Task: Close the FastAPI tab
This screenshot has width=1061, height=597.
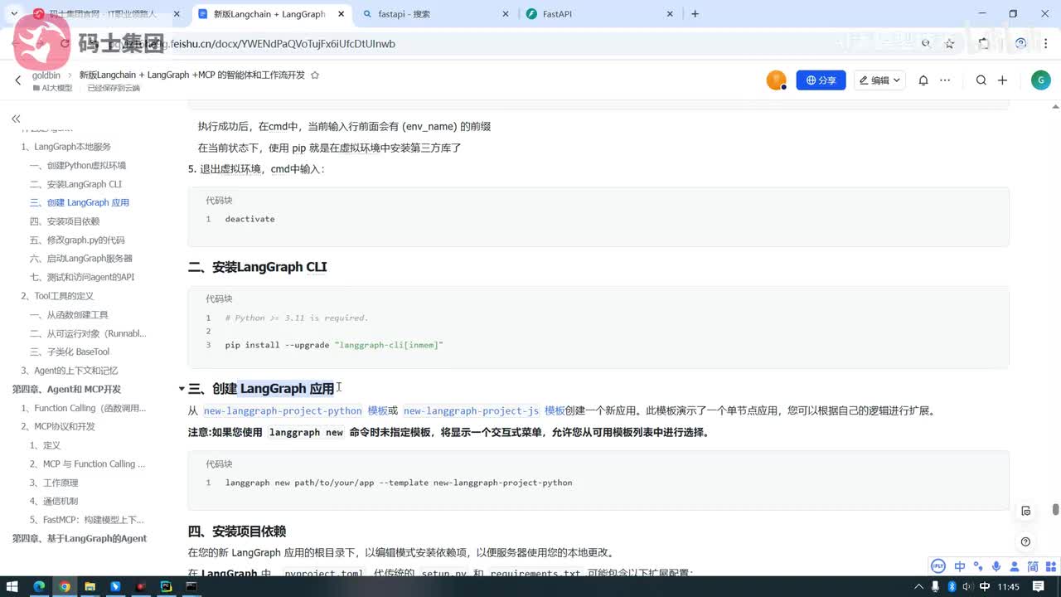Action: (x=671, y=14)
